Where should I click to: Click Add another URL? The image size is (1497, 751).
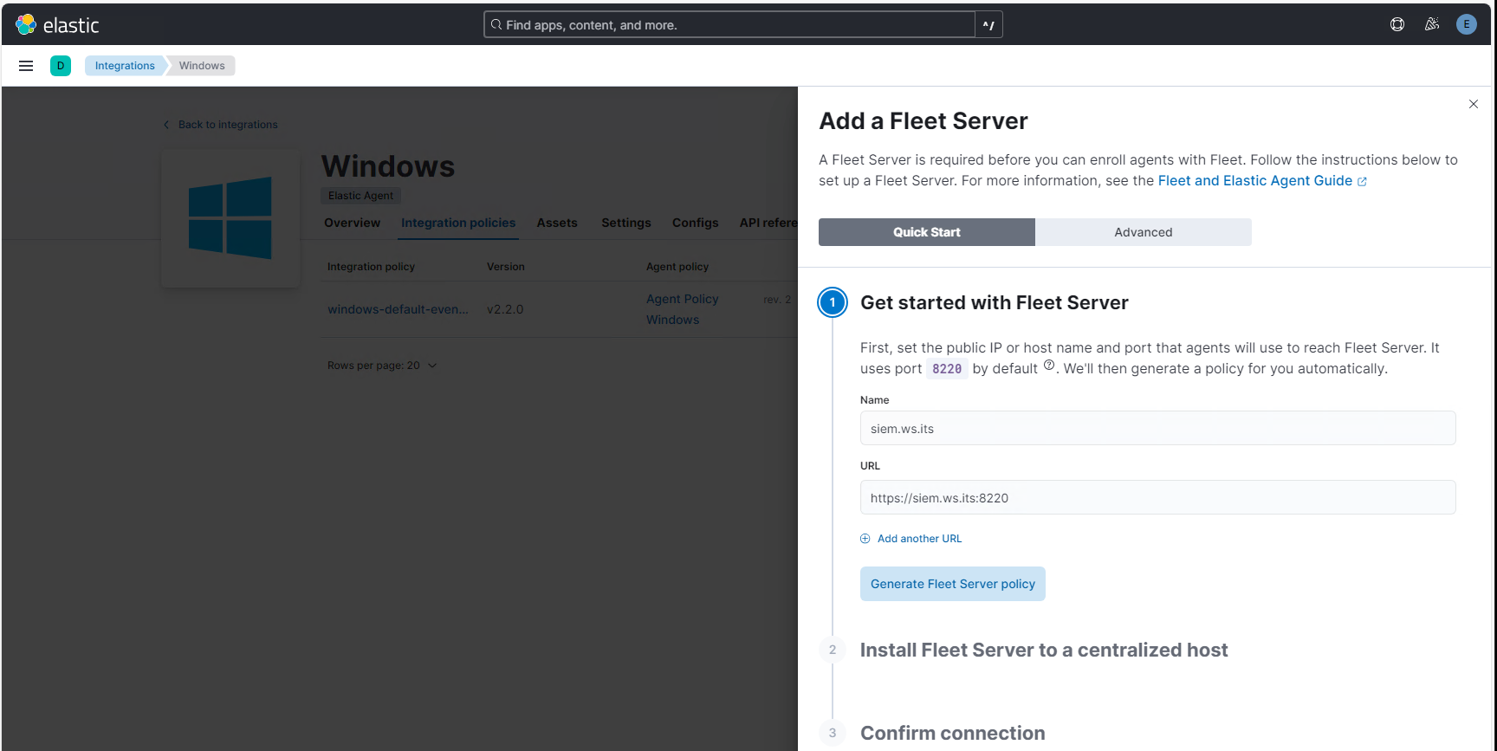pyautogui.click(x=919, y=539)
